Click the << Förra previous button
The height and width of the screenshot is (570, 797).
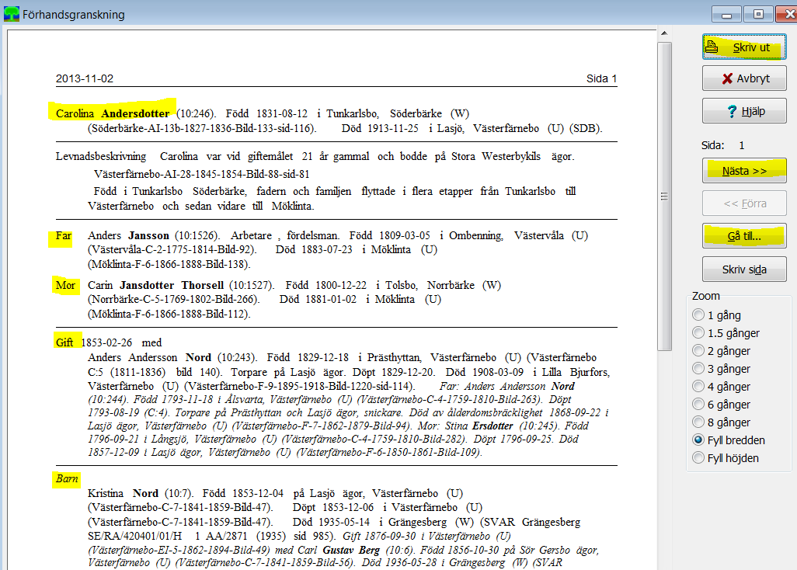click(x=744, y=203)
